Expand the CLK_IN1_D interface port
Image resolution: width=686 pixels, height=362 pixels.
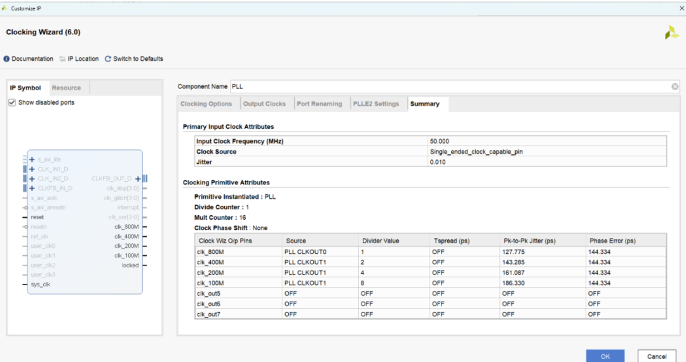(32, 170)
